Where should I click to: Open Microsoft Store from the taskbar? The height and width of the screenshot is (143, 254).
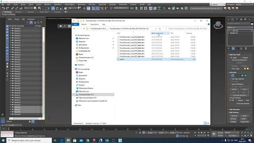[75, 140]
